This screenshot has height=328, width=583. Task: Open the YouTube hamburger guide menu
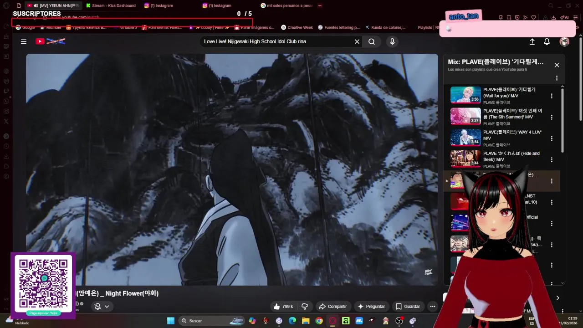click(24, 41)
